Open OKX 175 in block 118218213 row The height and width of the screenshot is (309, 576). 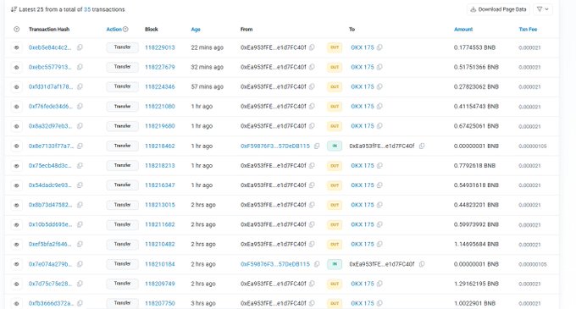coord(363,166)
